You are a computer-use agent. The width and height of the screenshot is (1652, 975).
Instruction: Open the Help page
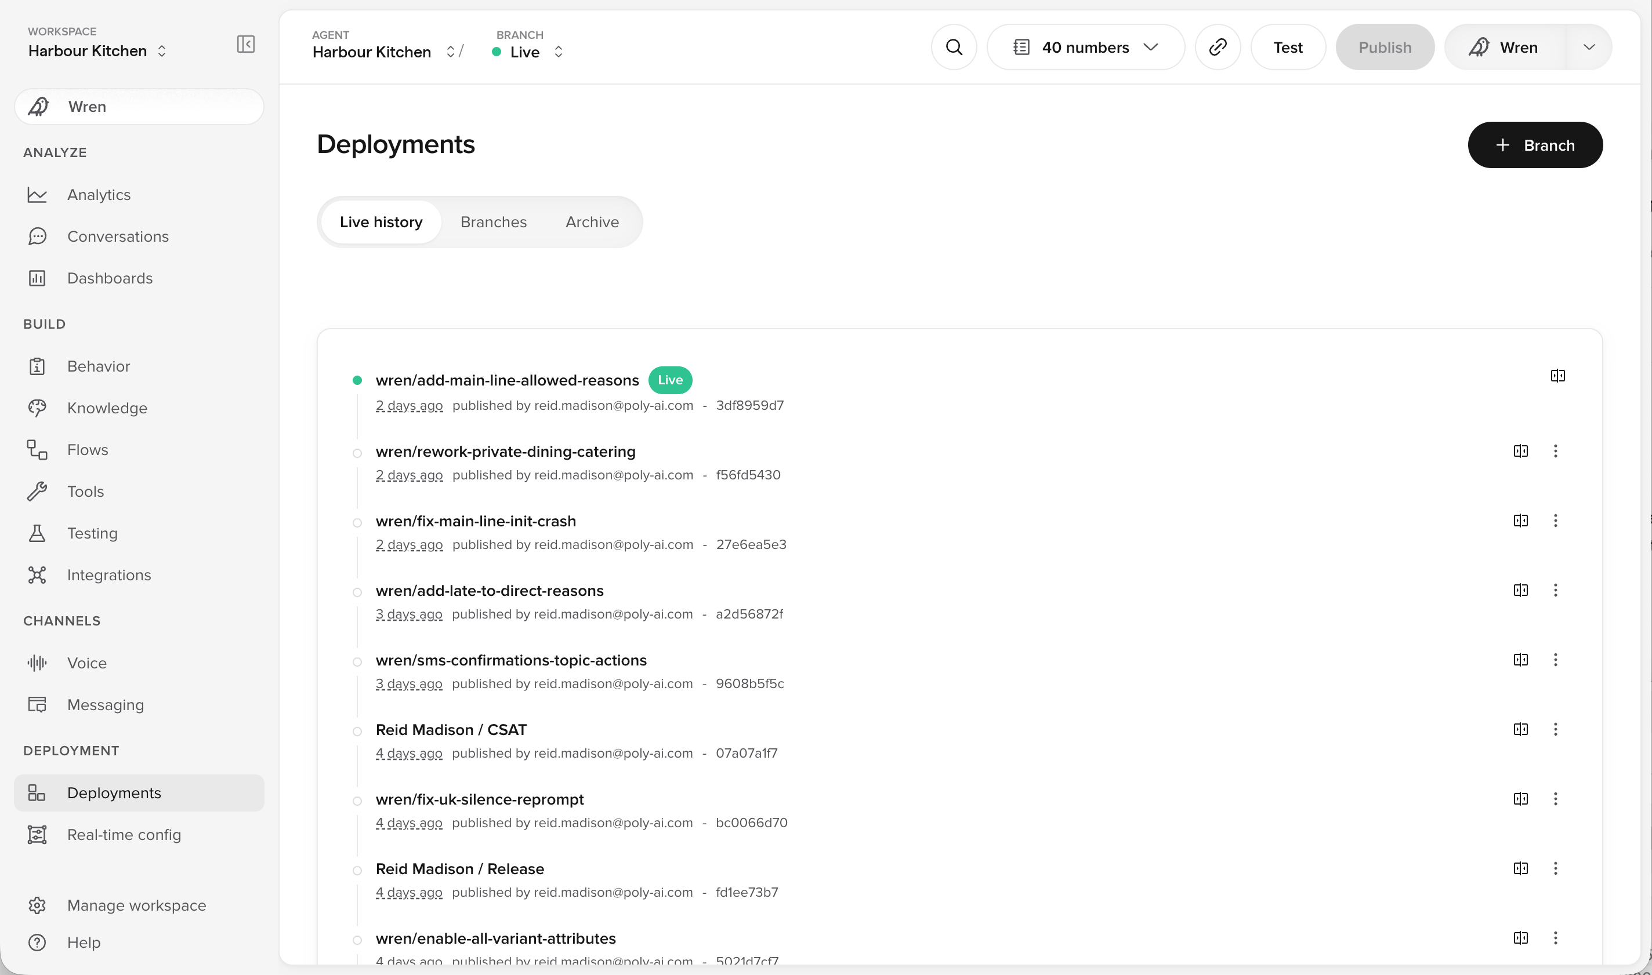click(x=139, y=942)
